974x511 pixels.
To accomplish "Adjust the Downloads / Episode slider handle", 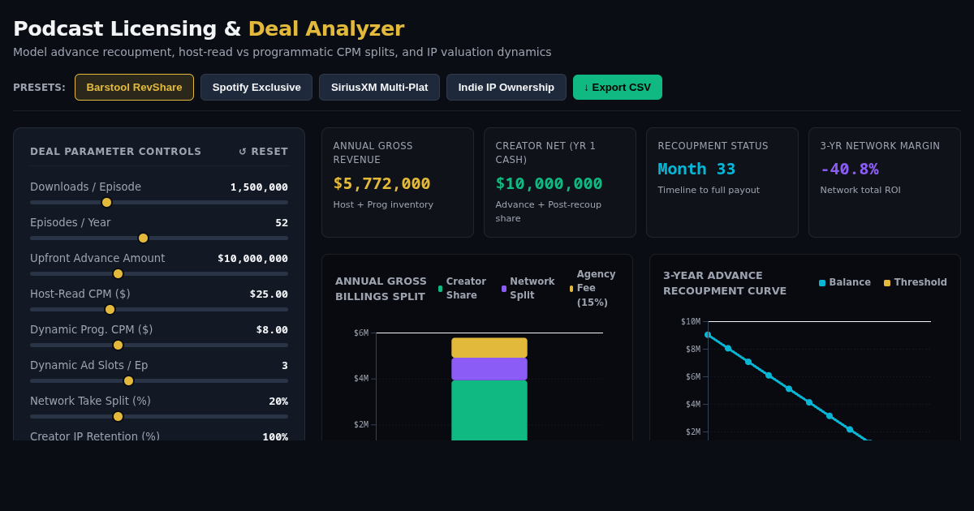I will [x=106, y=202].
